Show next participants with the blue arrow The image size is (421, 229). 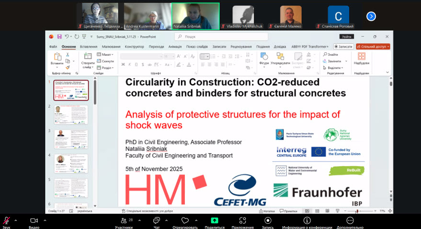[371, 16]
